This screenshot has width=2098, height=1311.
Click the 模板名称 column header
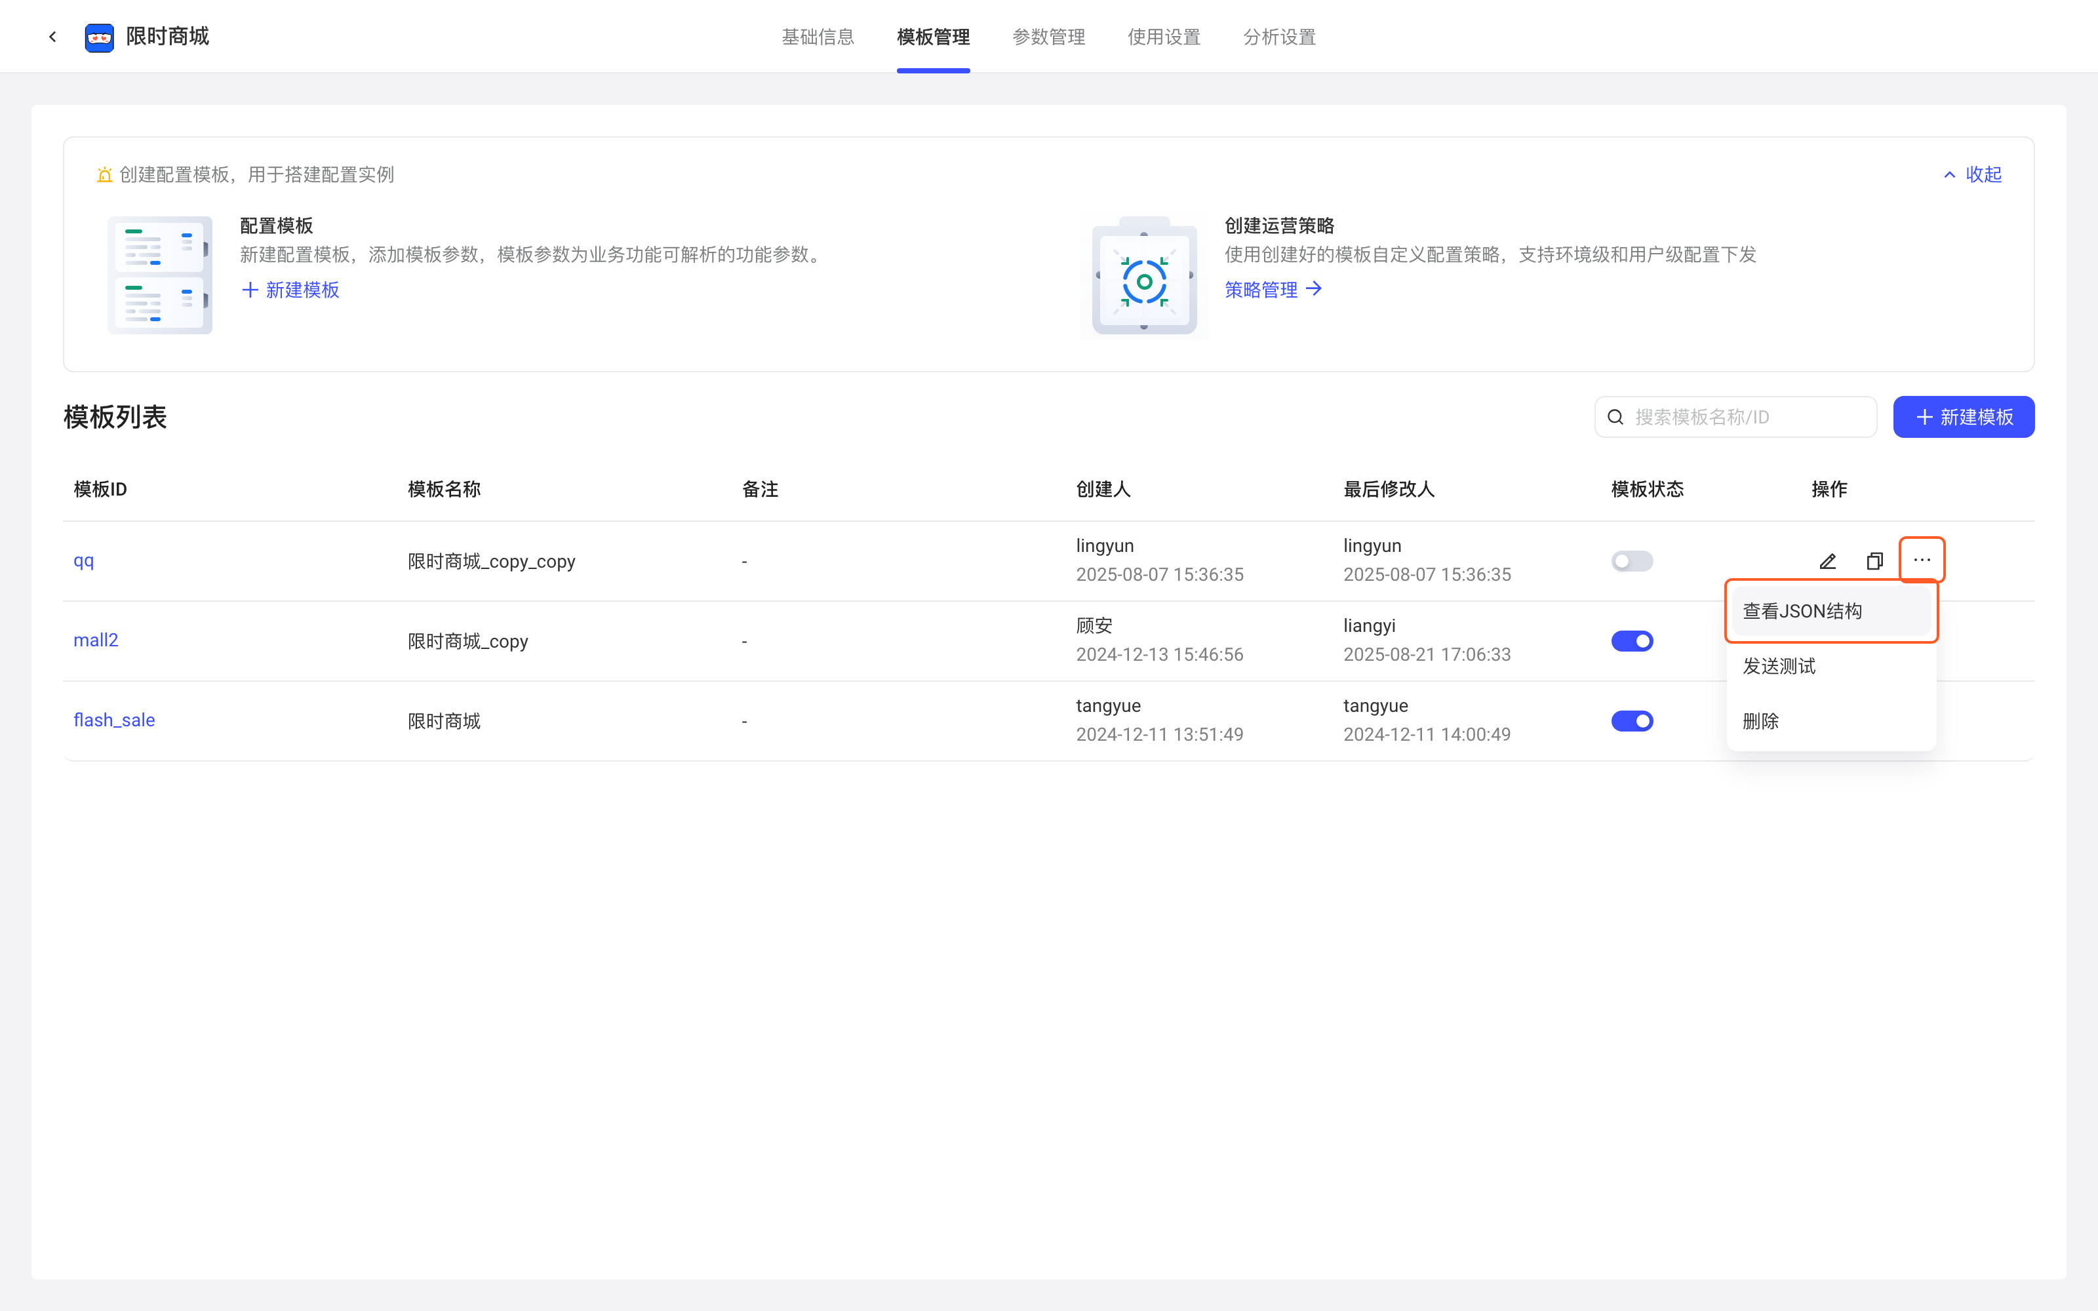(444, 489)
